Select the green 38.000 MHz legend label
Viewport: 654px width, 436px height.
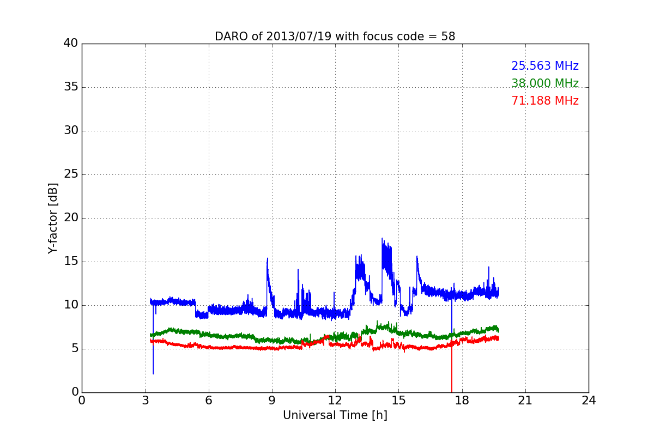pos(545,83)
